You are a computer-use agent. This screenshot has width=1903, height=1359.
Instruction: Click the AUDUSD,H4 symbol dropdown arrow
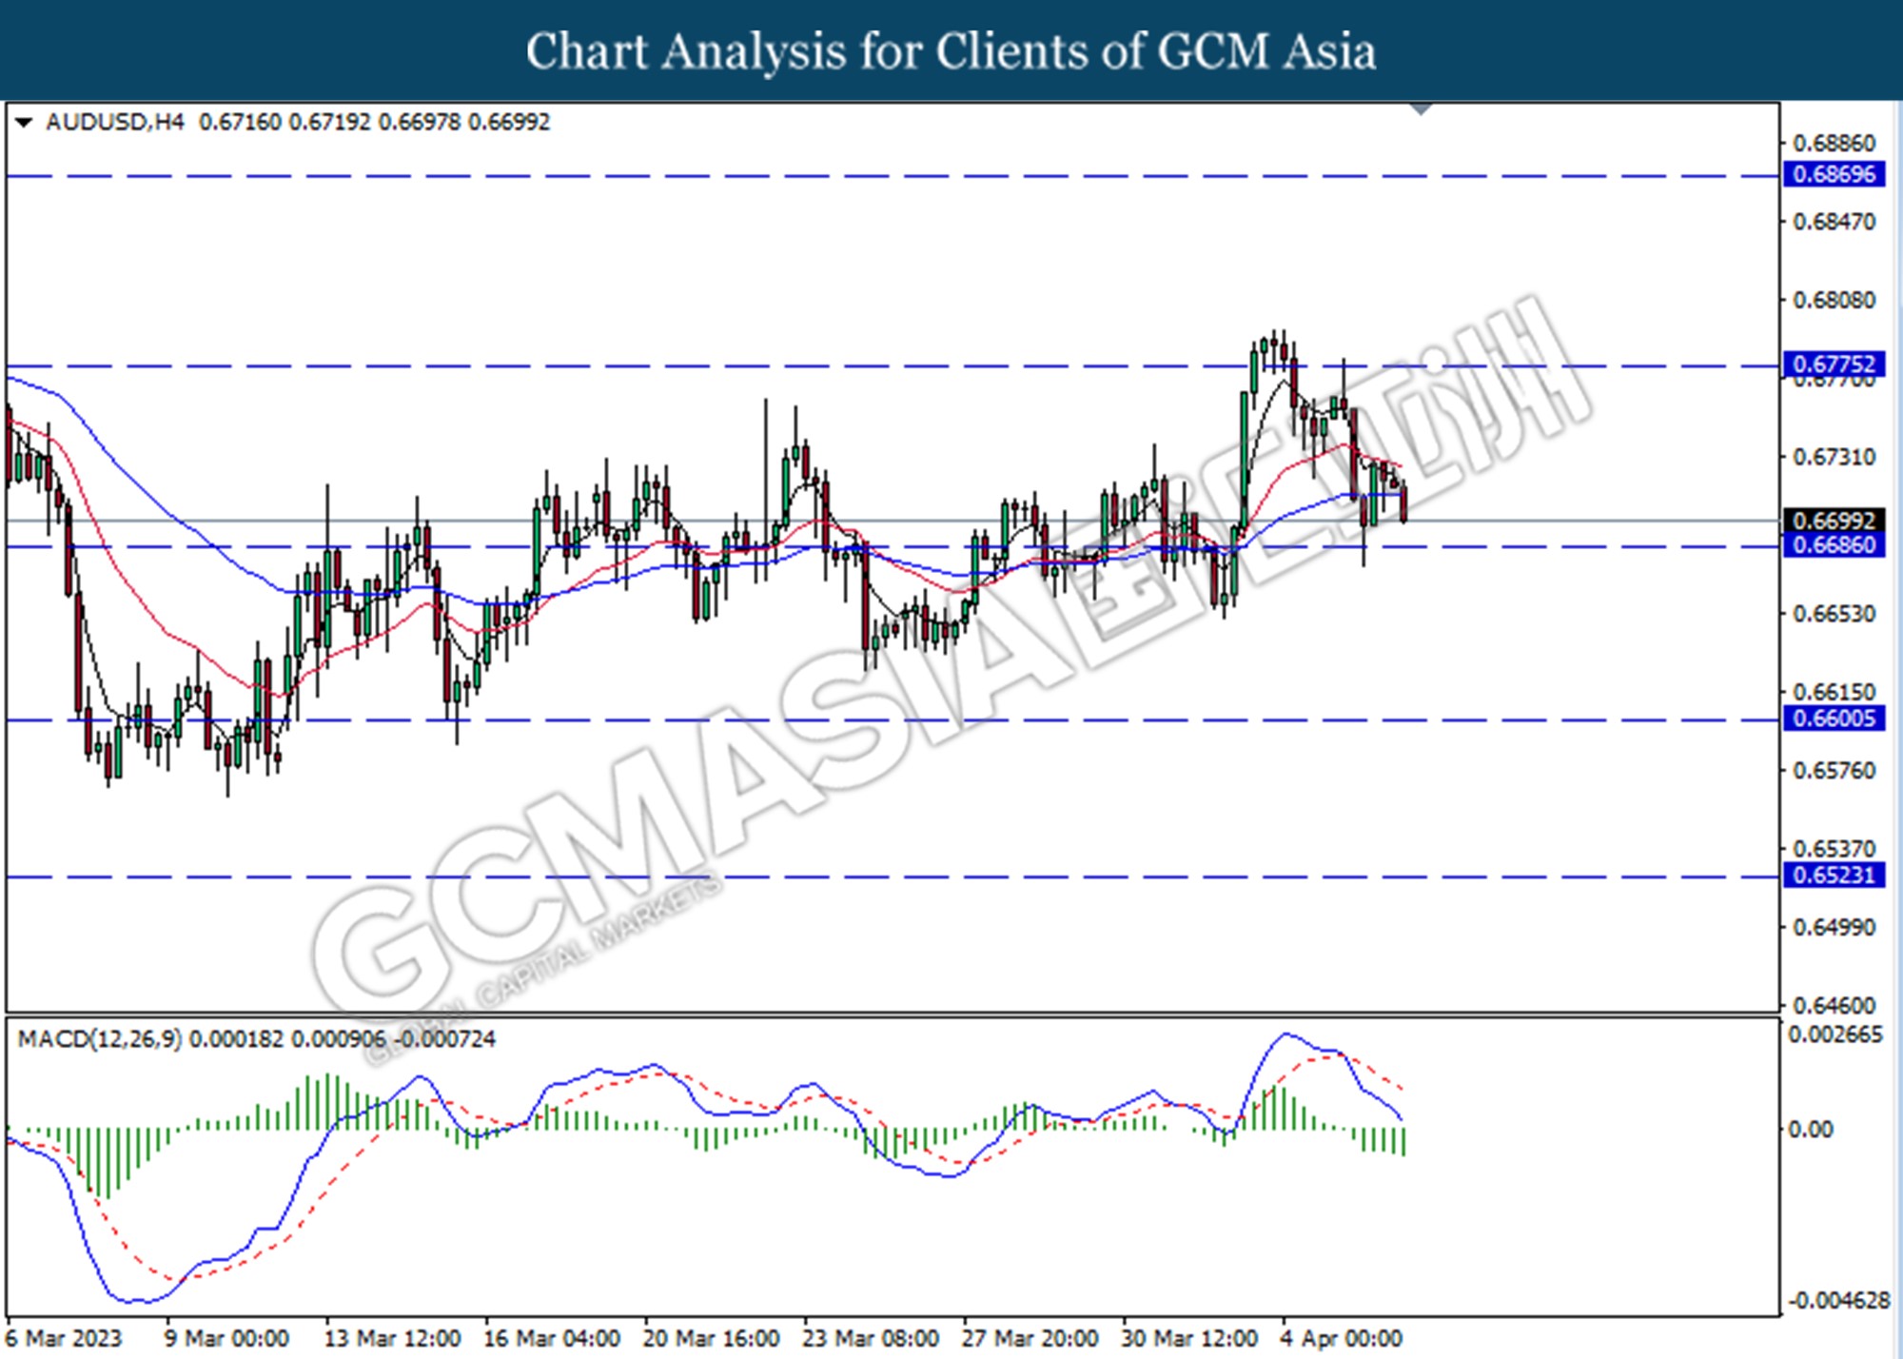click(25, 122)
